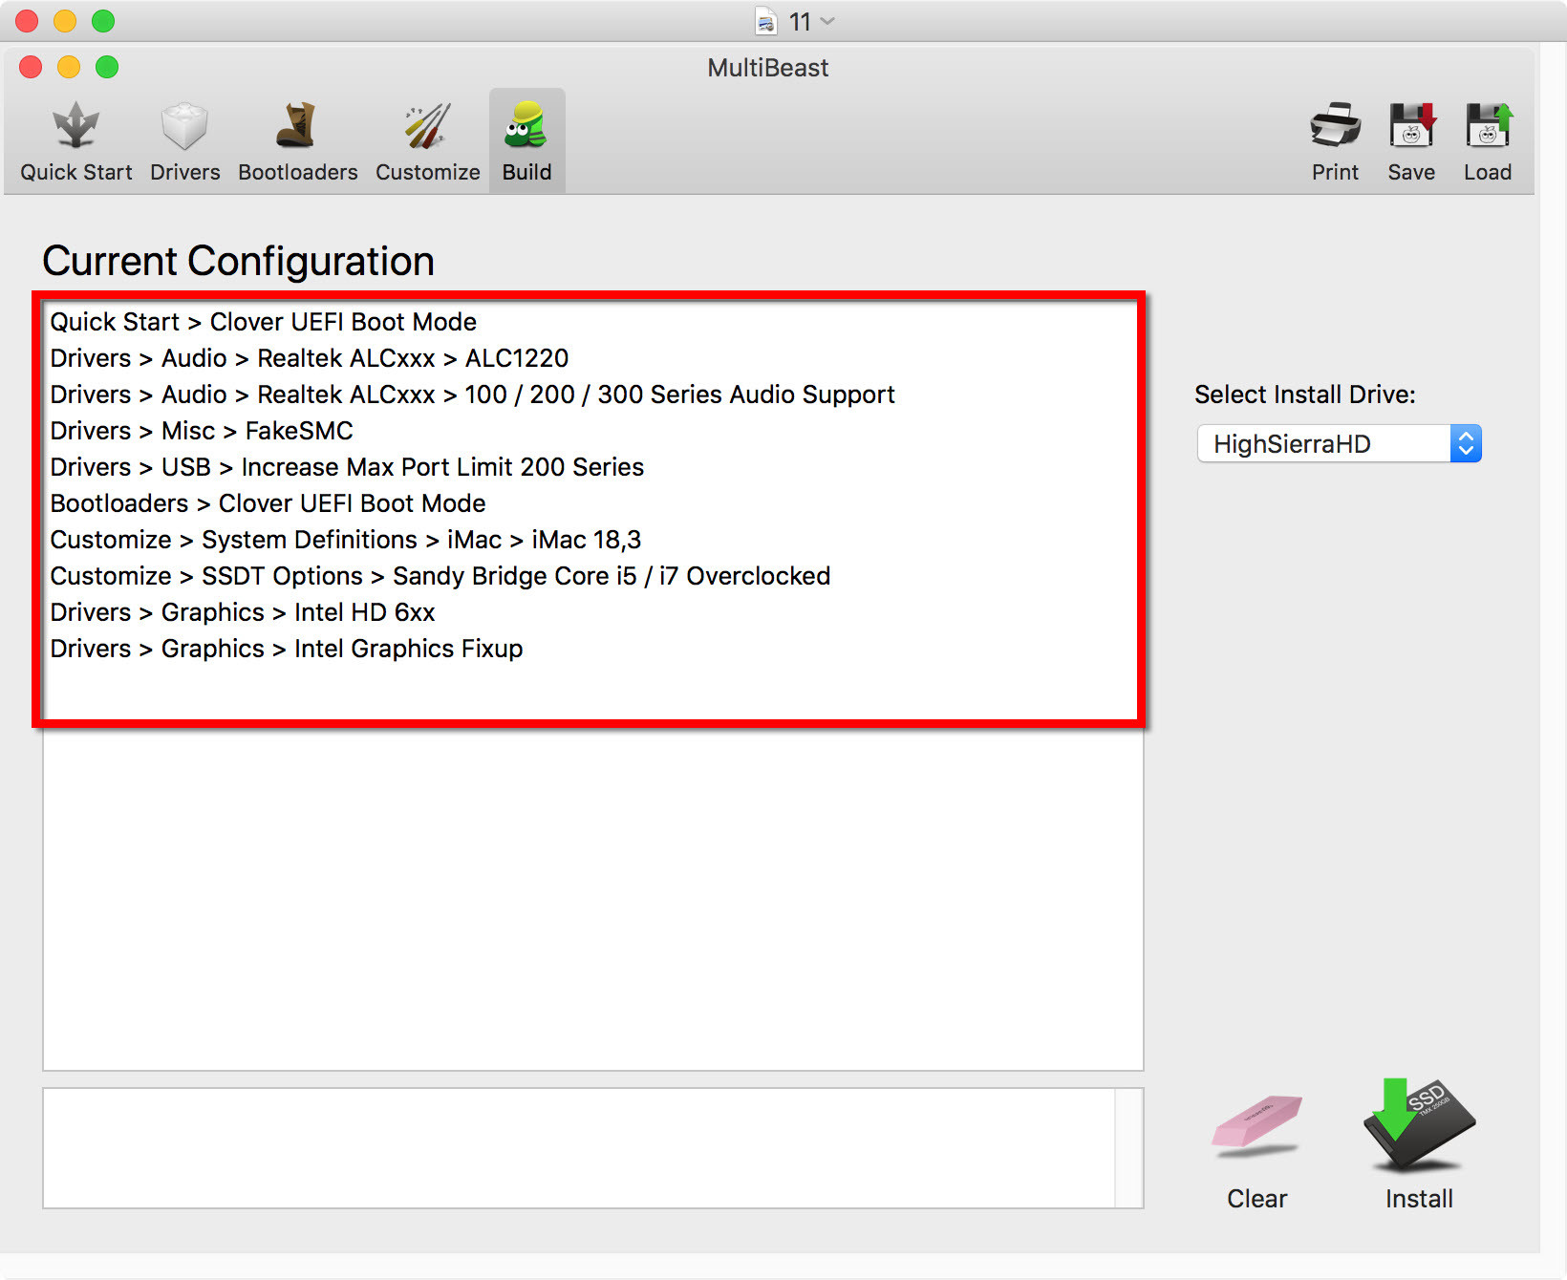The height and width of the screenshot is (1280, 1567).
Task: Open the Customize tools section
Action: 427,141
